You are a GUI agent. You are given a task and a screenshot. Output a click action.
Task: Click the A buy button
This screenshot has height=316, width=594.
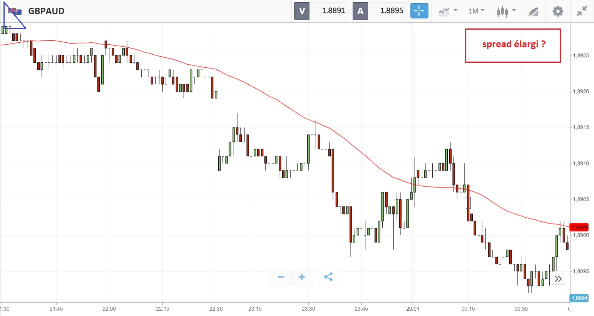click(x=360, y=11)
